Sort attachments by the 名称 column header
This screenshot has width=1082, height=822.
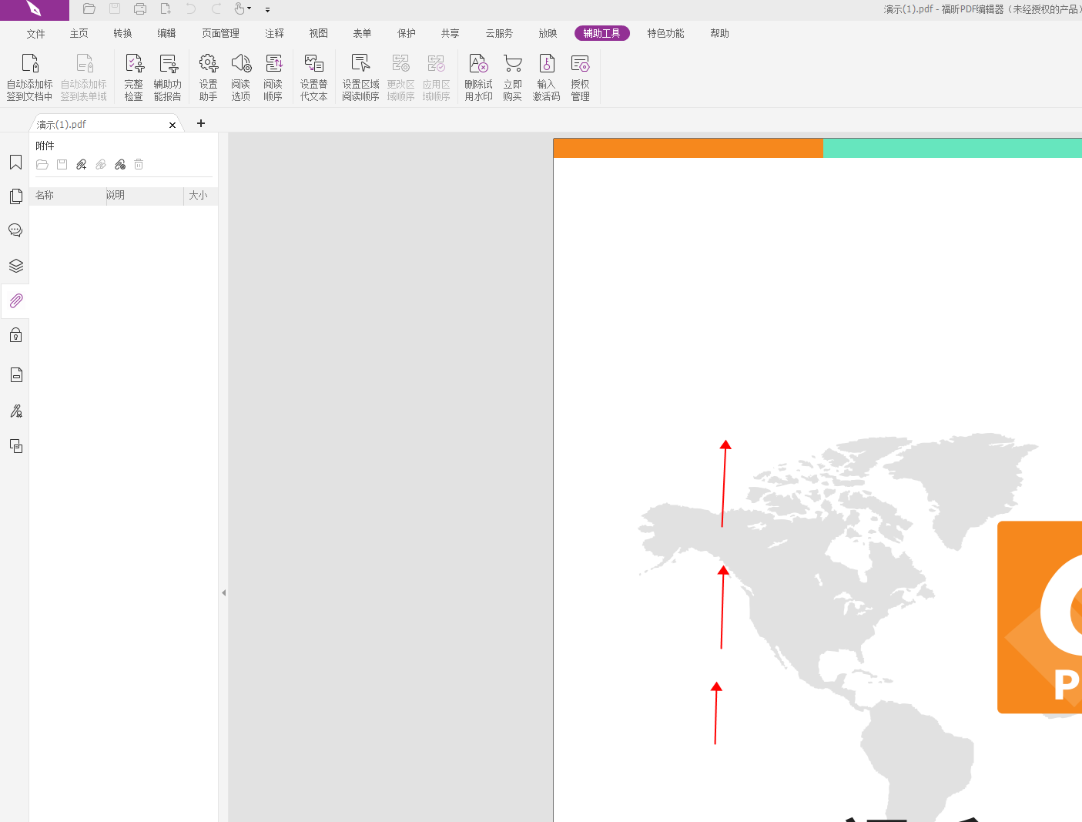[66, 196]
